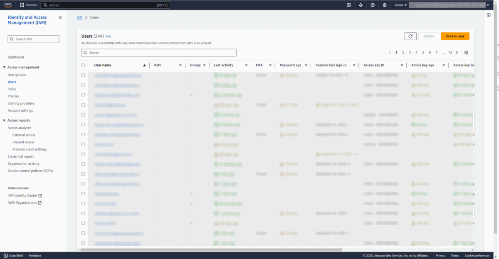Open the Global region dropdown
The height and width of the screenshot is (259, 499).
click(400, 5)
